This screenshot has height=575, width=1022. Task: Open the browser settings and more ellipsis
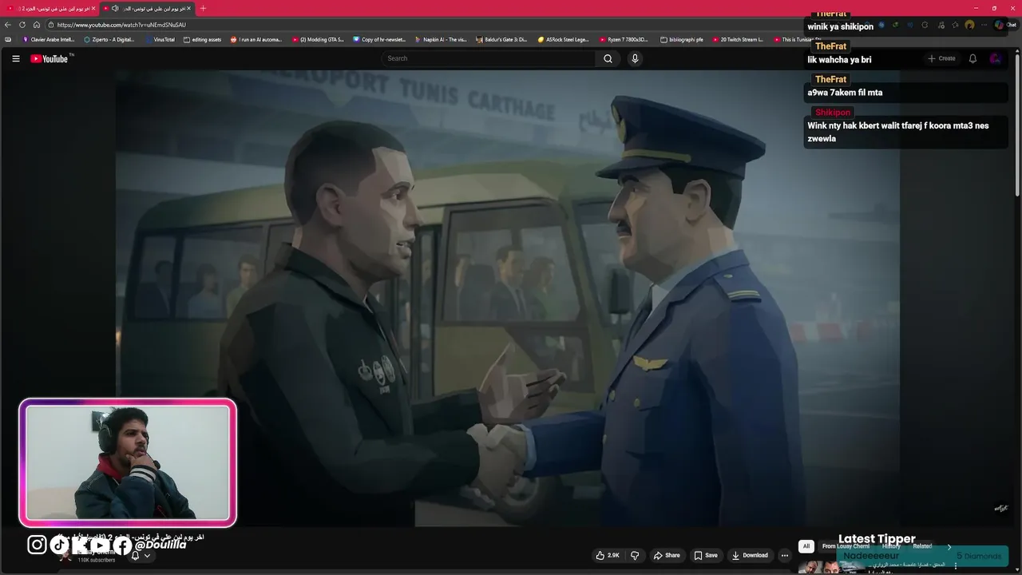pos(984,25)
